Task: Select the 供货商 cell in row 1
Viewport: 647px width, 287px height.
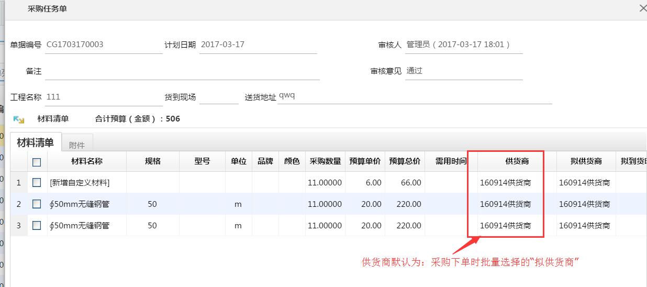Action: [x=506, y=183]
